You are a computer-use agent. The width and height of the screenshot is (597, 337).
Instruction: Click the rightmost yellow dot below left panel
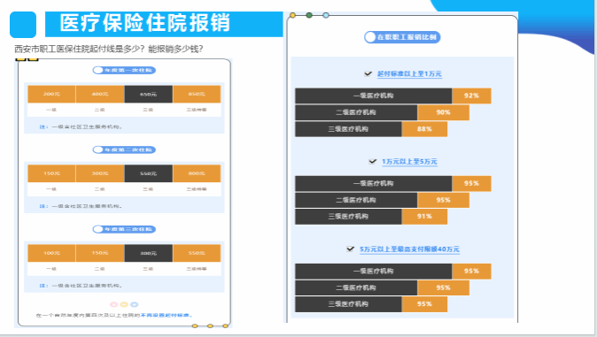(225, 326)
